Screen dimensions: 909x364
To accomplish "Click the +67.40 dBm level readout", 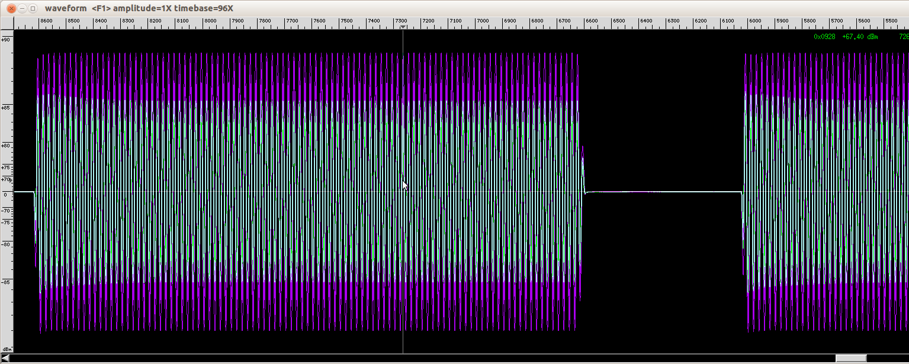I will tap(860, 37).
